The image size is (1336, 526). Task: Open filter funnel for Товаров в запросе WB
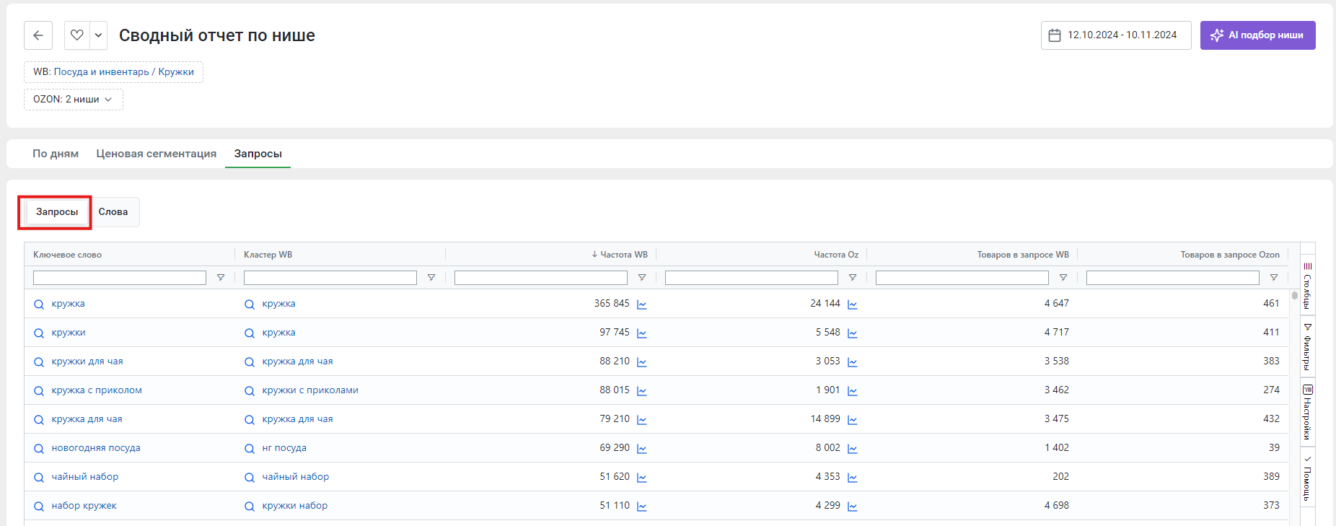click(x=1063, y=278)
